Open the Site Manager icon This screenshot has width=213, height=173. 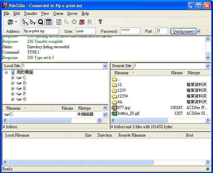(x=10, y=22)
